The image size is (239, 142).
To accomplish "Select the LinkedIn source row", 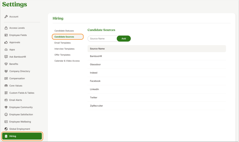I will (157, 89).
